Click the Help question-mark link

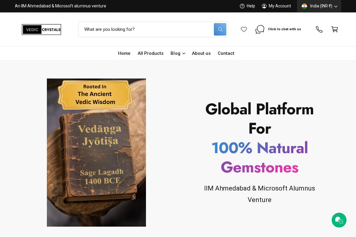(247, 6)
